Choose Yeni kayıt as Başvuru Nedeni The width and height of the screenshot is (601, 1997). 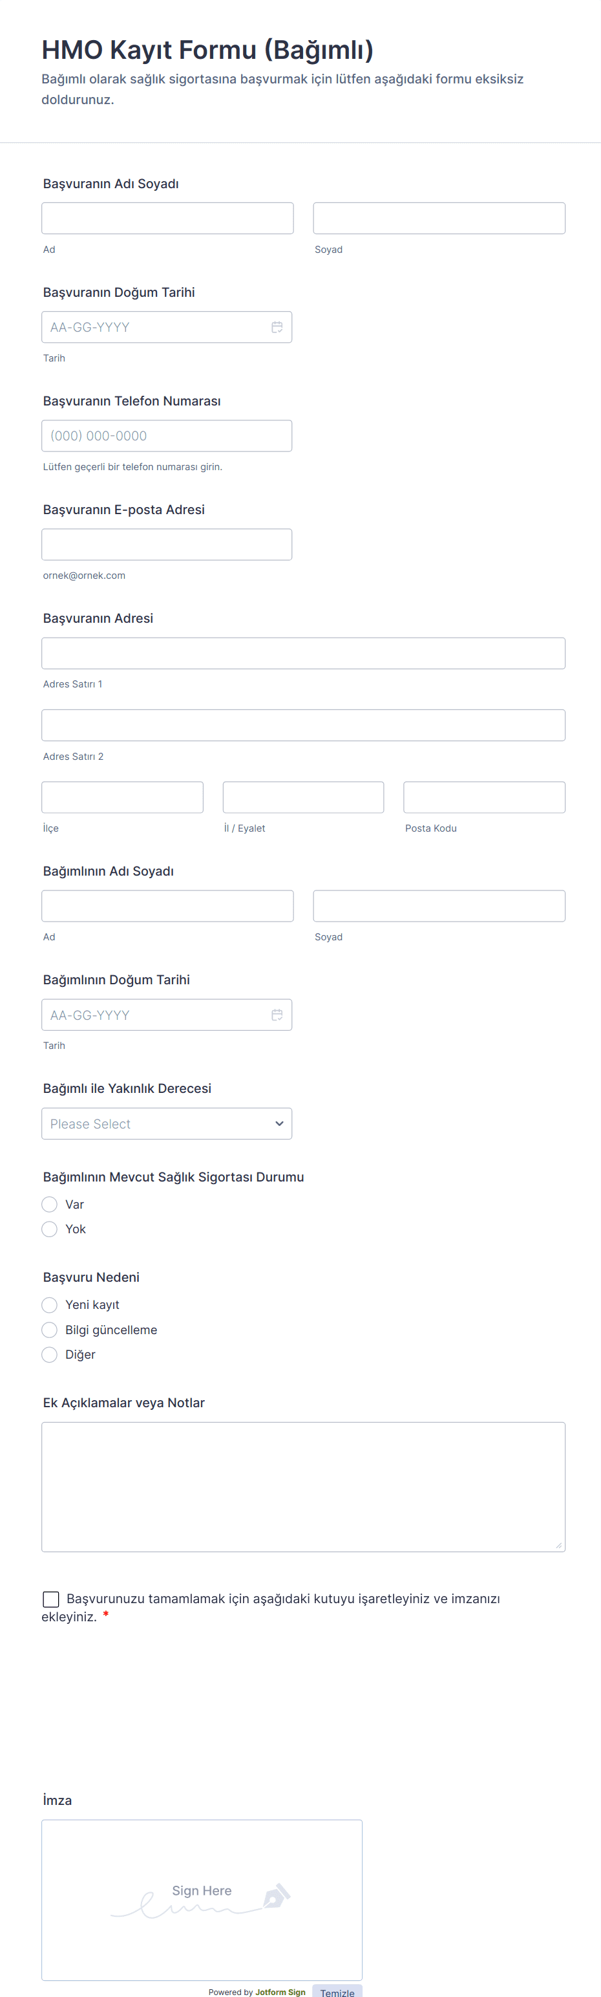point(50,1305)
